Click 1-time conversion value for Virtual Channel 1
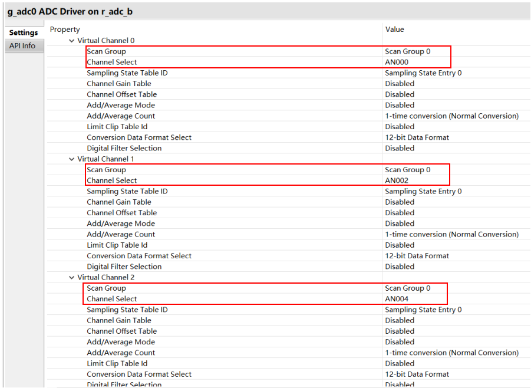This screenshot has height=391, width=531. [x=452, y=234]
